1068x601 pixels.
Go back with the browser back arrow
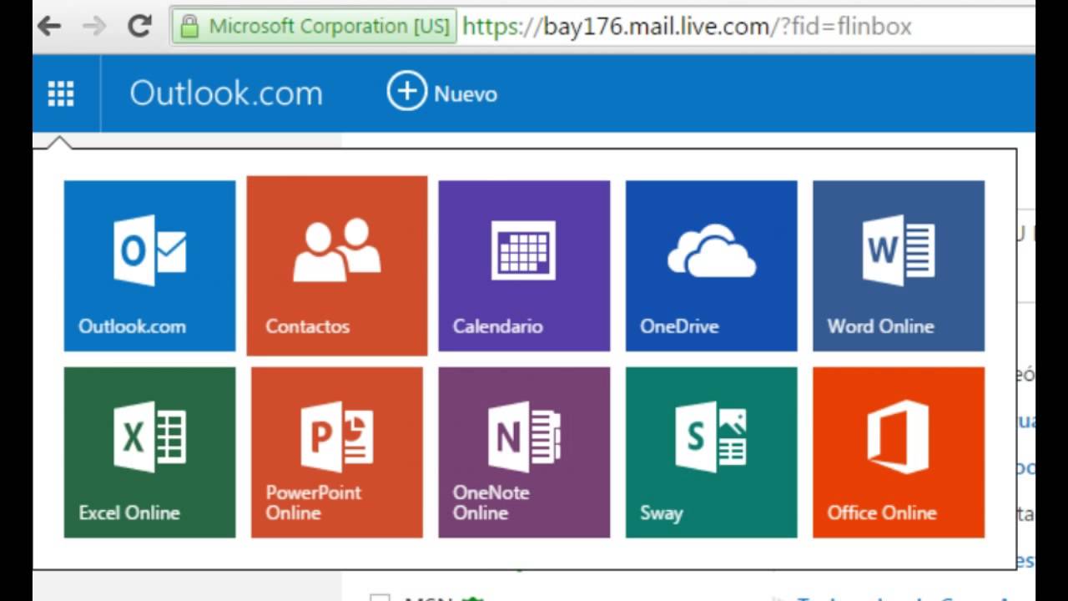[x=49, y=26]
